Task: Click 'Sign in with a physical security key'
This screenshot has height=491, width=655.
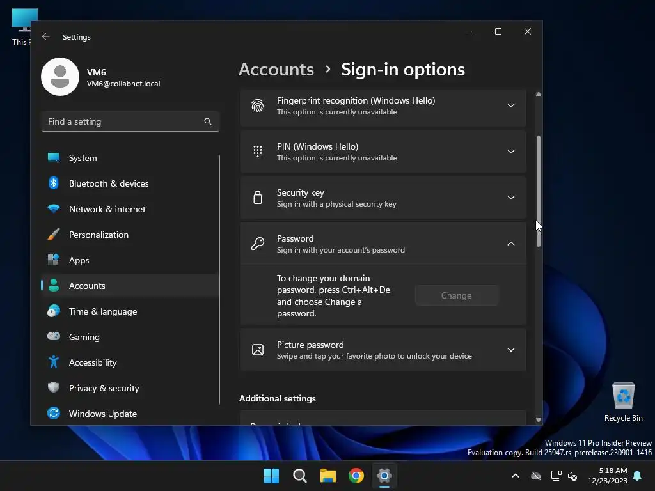Action: pos(336,204)
